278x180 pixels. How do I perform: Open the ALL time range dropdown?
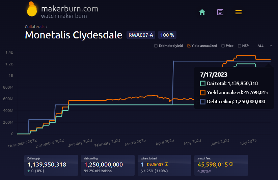(265, 46)
